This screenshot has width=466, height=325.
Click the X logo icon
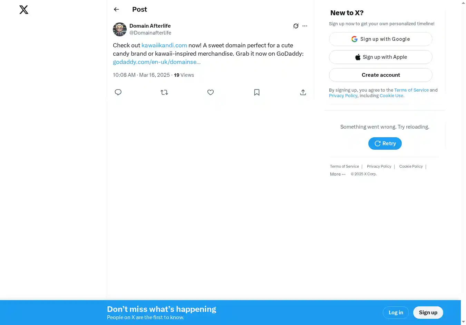24,10
